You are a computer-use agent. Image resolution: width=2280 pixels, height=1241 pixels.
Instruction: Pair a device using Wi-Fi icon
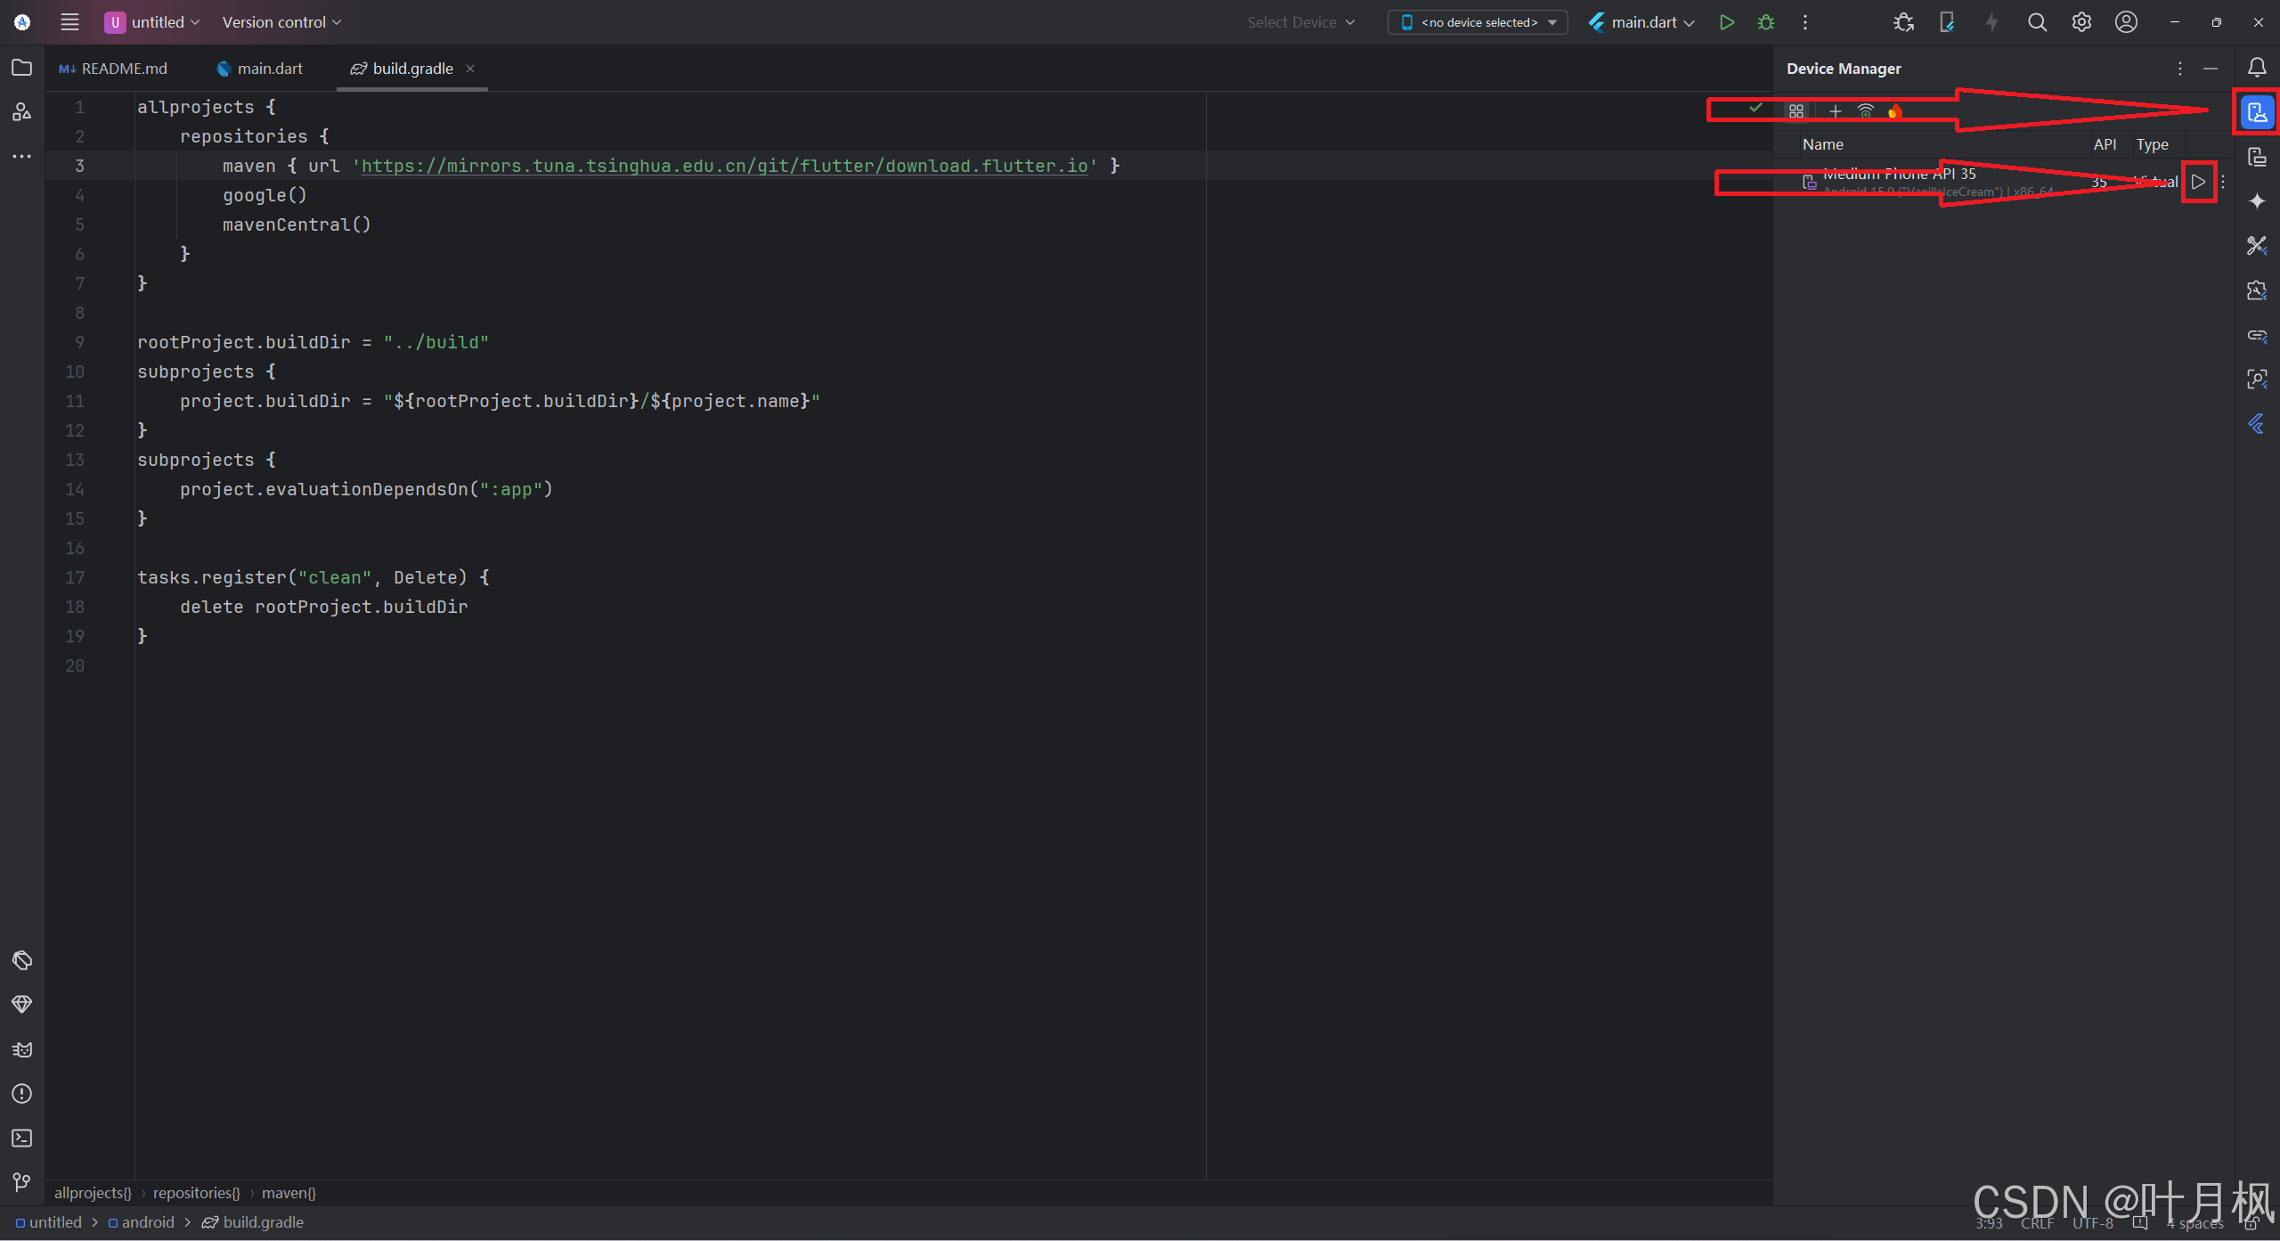[1865, 111]
